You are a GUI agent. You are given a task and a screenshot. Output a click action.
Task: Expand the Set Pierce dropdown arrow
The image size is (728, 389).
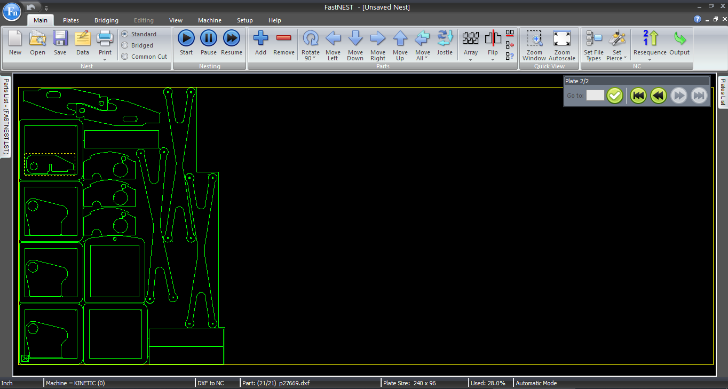click(x=625, y=58)
